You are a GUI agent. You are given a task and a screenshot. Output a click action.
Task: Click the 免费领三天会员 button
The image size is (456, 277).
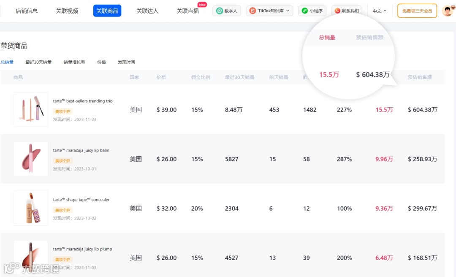[416, 11]
